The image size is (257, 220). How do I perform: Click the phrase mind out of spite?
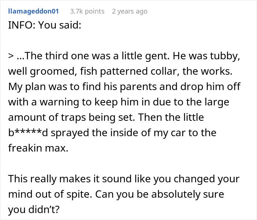tap(50, 194)
